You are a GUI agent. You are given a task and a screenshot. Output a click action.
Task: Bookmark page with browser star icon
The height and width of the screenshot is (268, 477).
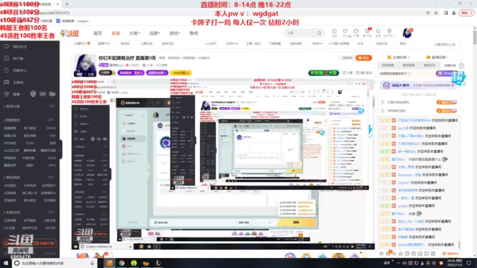436,13
